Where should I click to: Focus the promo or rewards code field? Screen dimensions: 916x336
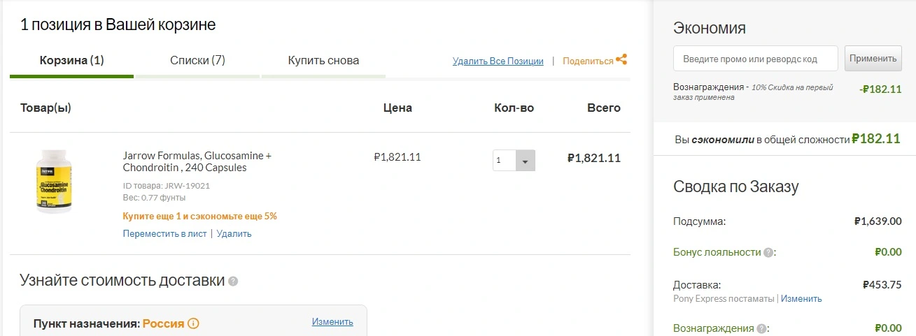pos(756,59)
